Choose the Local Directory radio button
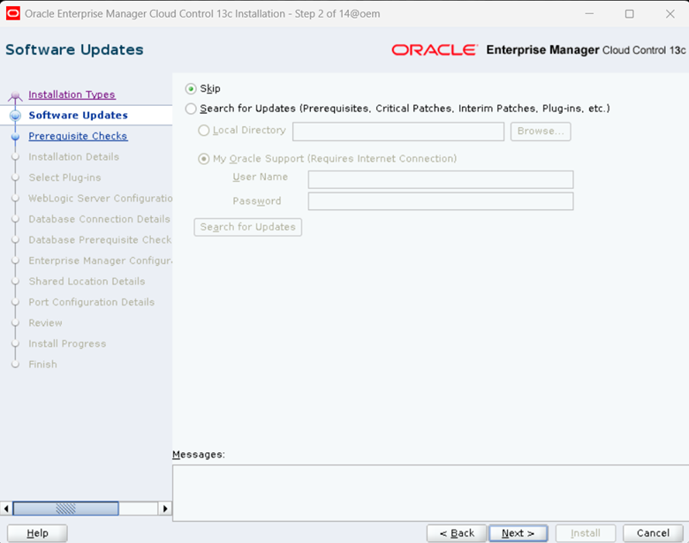689x543 pixels. (203, 131)
